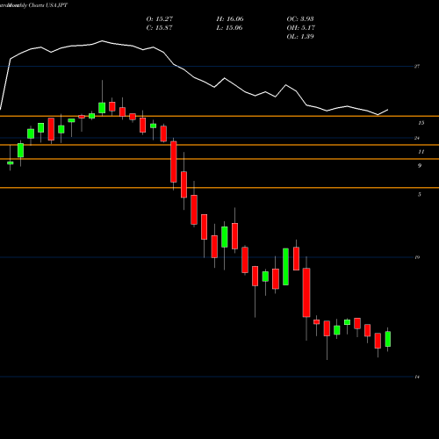Select the "5" orange level label
Viewport: 439px width, 439px height.
click(x=420, y=194)
